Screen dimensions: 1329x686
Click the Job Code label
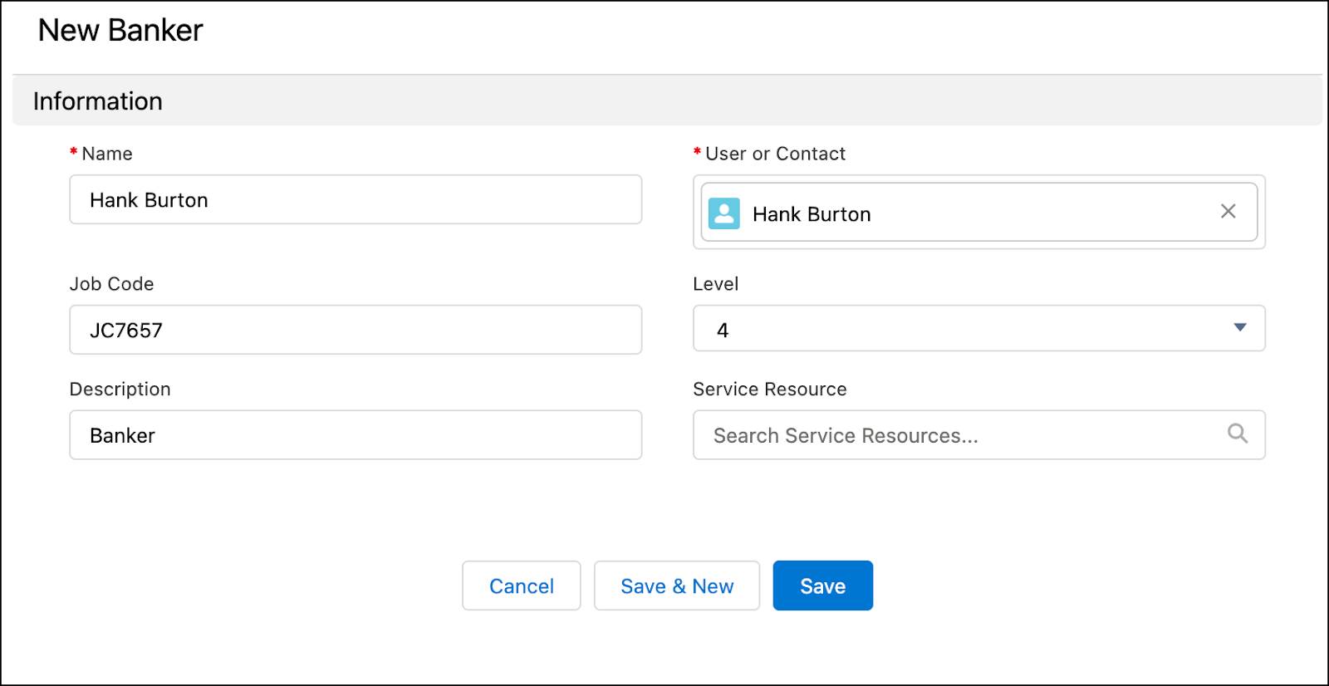[x=111, y=284]
